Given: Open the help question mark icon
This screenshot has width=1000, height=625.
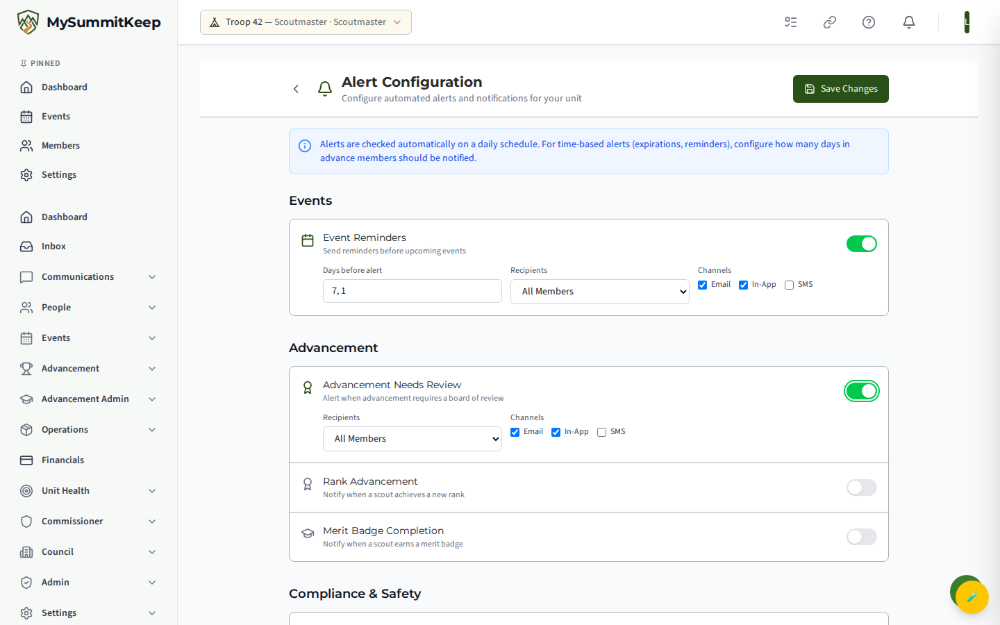Looking at the screenshot, I should tap(869, 22).
